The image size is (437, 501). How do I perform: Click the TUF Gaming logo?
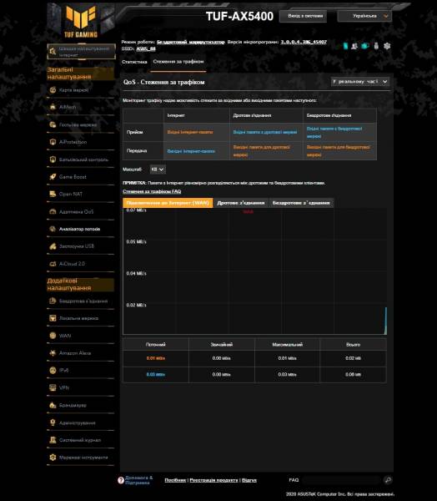81,22
